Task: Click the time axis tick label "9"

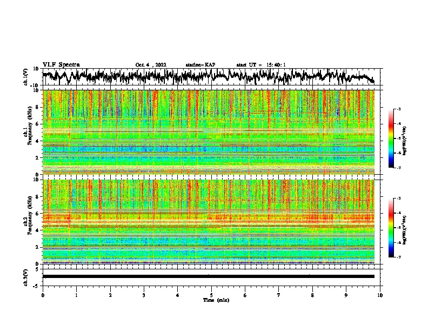Action: point(346,295)
